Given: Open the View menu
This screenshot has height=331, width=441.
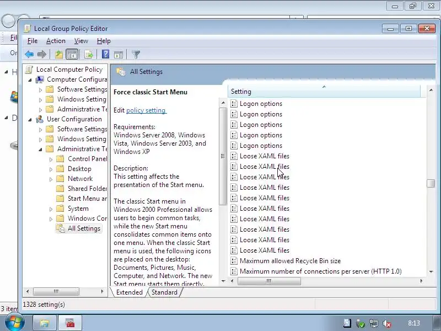Looking at the screenshot, I should tap(81, 41).
